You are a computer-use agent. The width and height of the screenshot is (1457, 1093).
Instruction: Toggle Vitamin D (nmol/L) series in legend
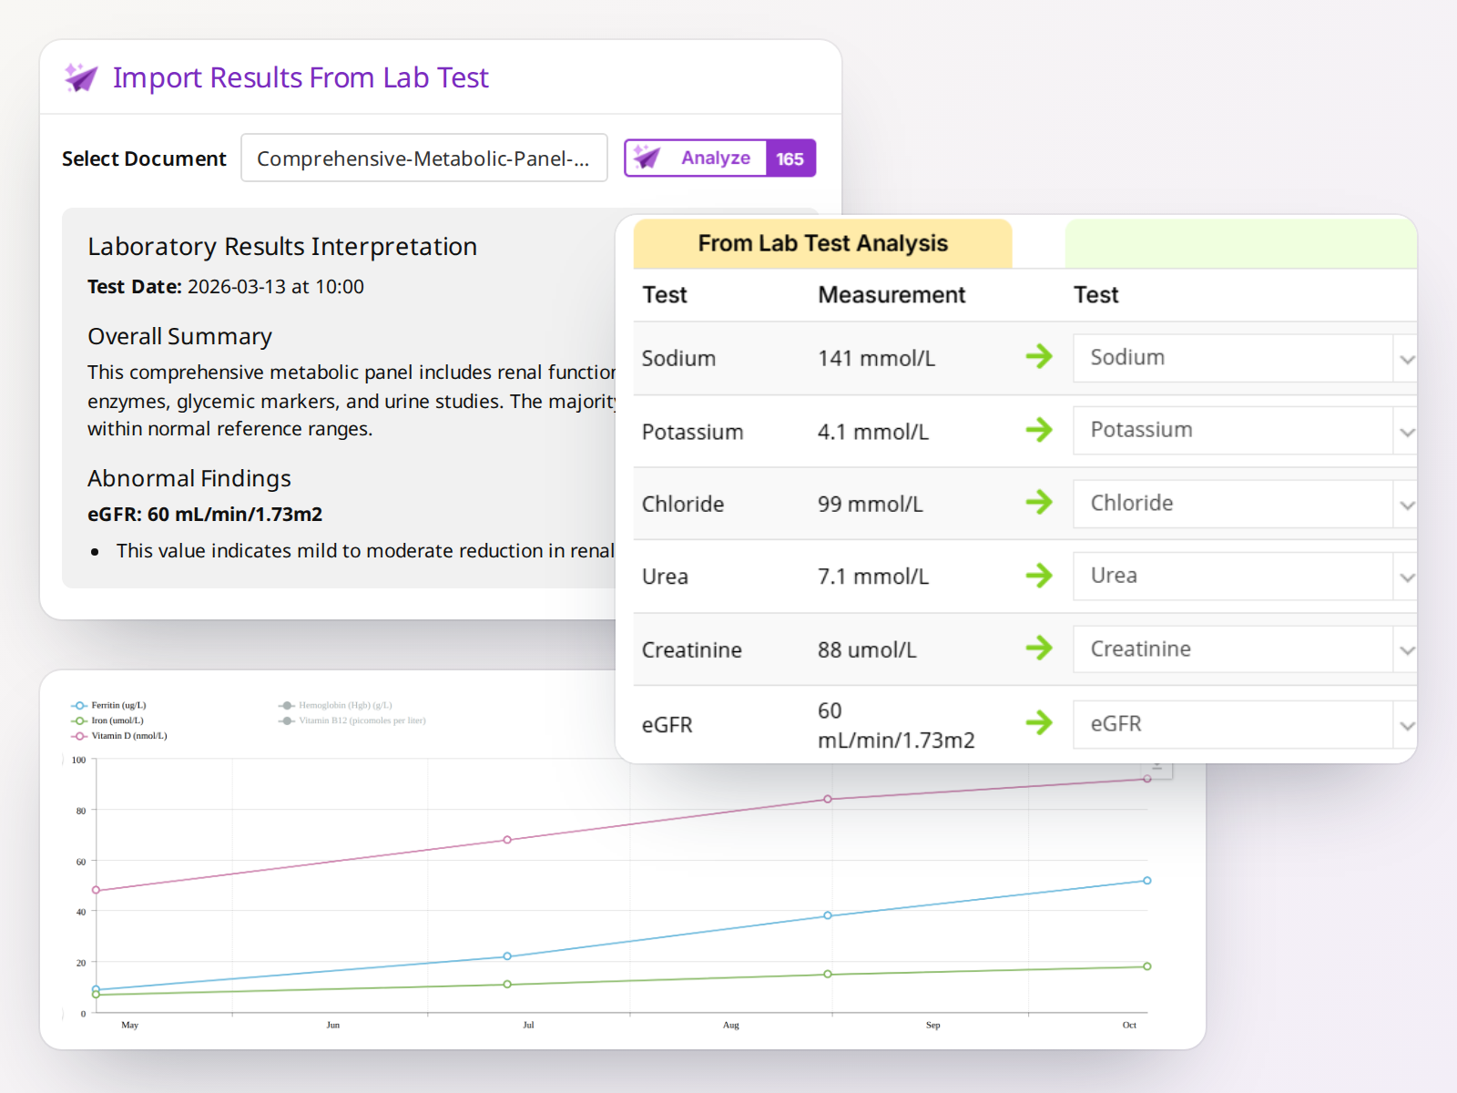[119, 736]
